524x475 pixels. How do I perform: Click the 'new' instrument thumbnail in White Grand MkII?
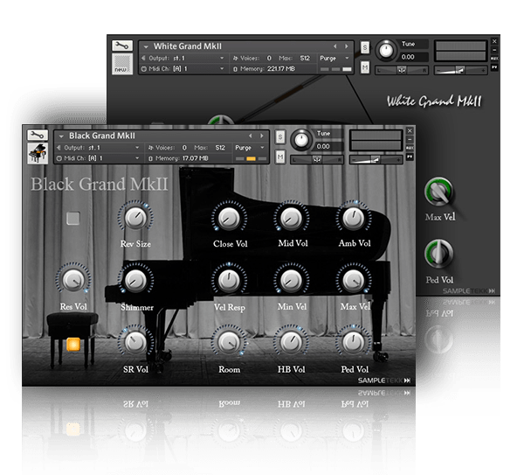pos(122,64)
